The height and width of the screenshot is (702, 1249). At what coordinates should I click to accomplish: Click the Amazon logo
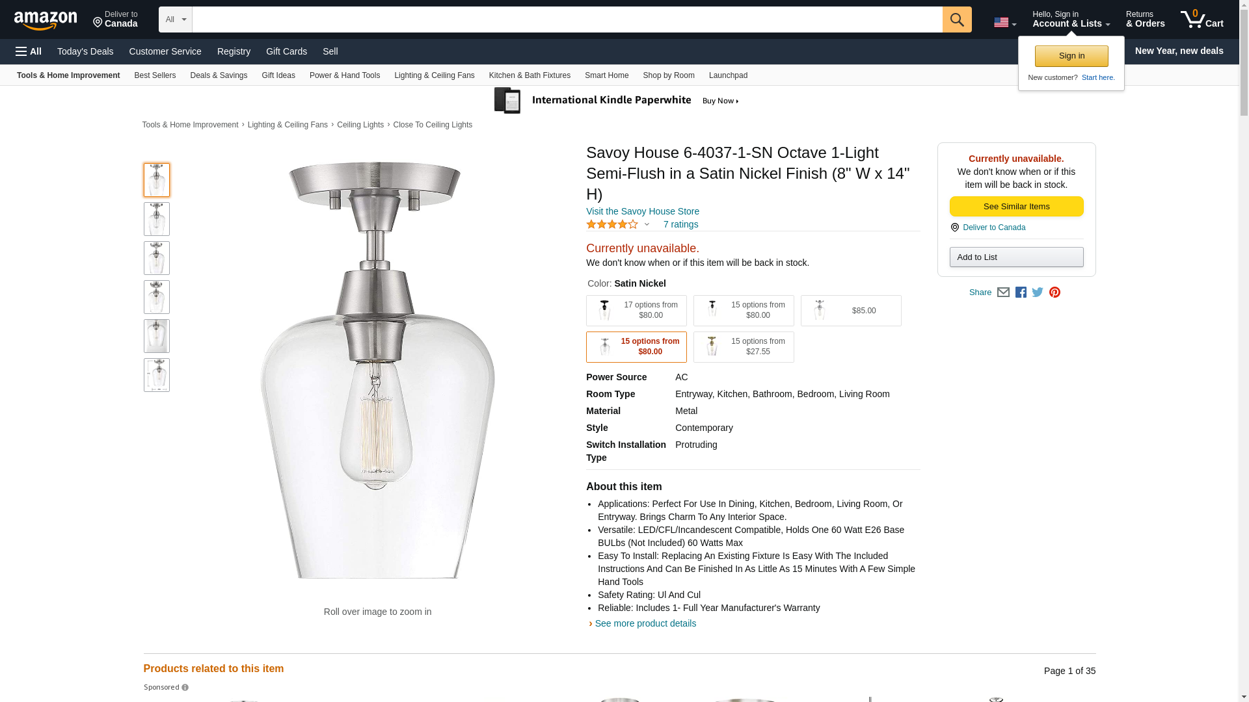[x=46, y=20]
